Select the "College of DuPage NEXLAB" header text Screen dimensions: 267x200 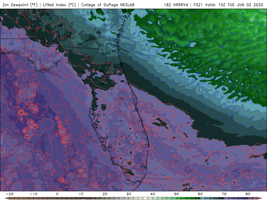108,5
